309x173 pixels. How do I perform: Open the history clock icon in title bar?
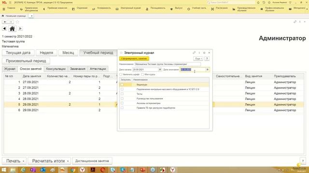(x=264, y=2)
